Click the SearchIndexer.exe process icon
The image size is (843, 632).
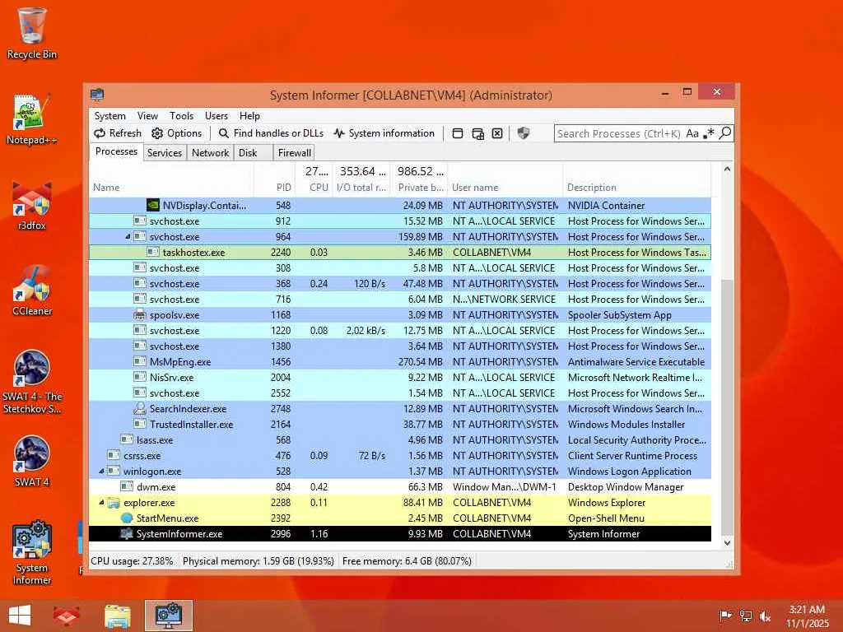140,408
